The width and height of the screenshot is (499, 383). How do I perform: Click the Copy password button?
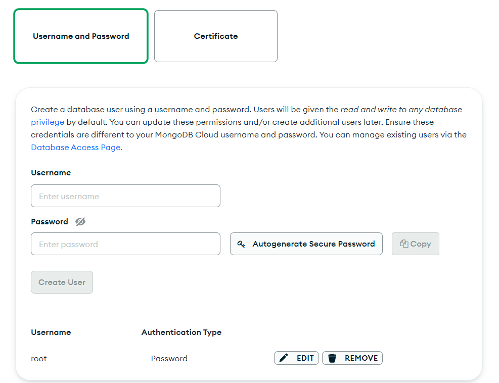point(415,244)
